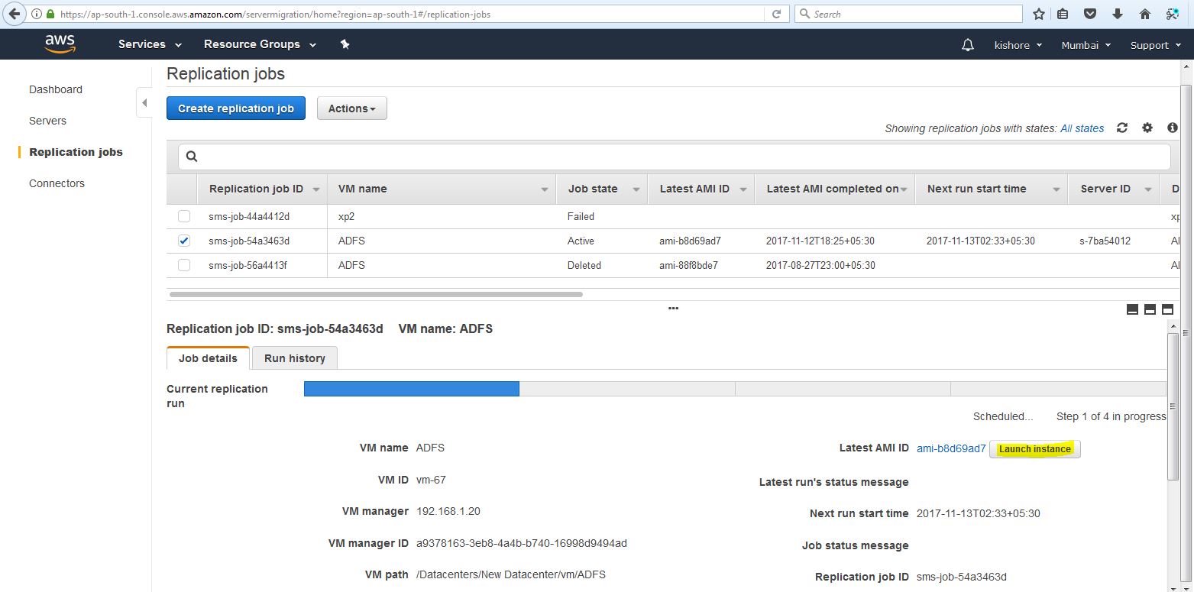Click the AWS logo home icon
This screenshot has height=592, width=1194.
tap(59, 44)
